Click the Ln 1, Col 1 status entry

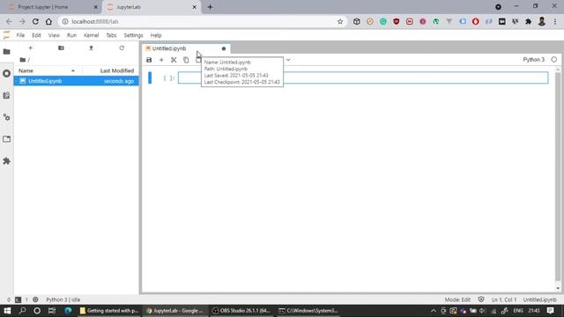tap(504, 299)
